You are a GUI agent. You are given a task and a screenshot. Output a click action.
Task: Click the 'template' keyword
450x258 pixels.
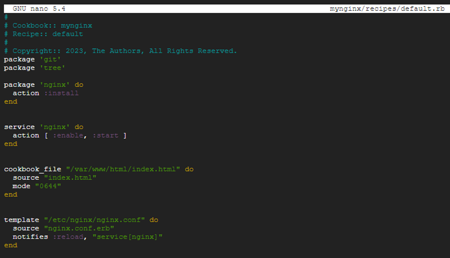coord(22,220)
